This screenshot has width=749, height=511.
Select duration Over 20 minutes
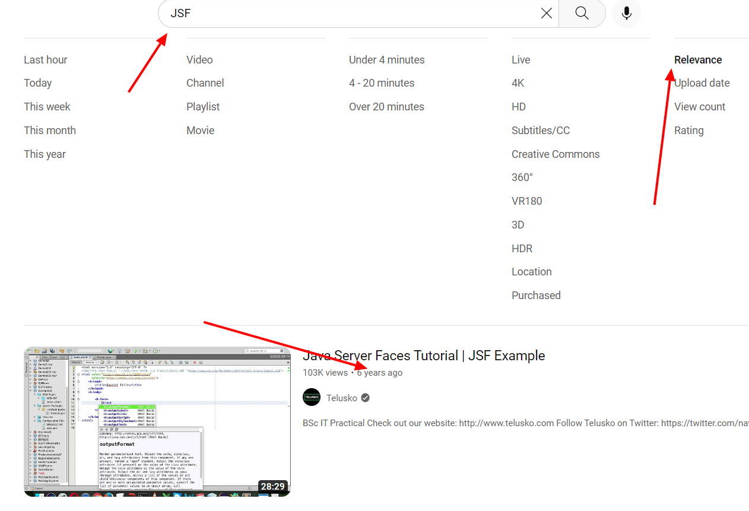tap(386, 107)
